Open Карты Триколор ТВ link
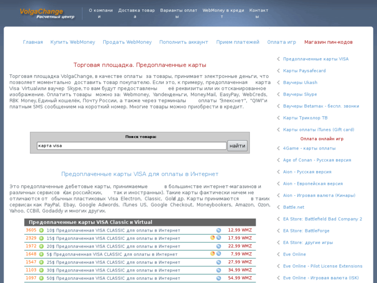The image size is (377, 283). click(305, 118)
